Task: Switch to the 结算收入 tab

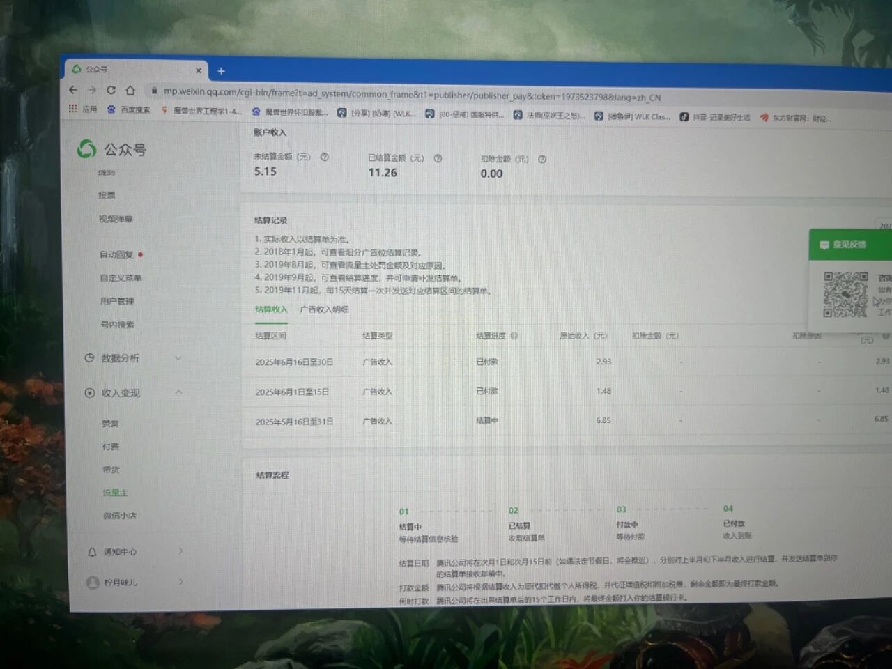Action: 271,309
